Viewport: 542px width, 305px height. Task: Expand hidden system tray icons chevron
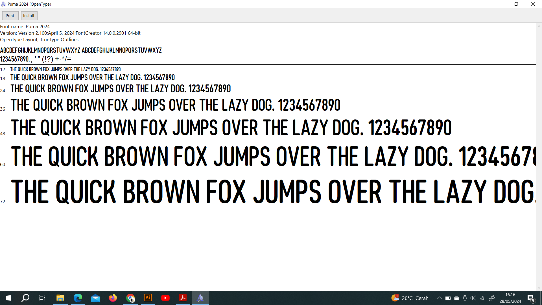[440, 298]
